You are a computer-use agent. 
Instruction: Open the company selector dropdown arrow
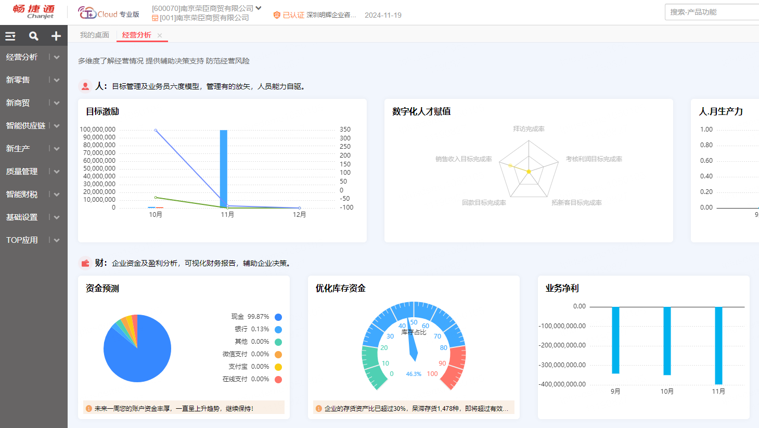(259, 8)
